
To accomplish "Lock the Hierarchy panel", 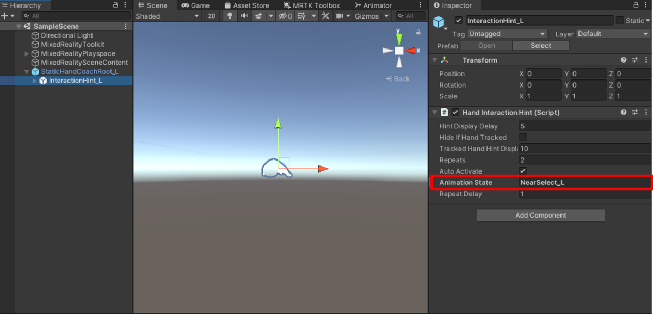I will [115, 5].
